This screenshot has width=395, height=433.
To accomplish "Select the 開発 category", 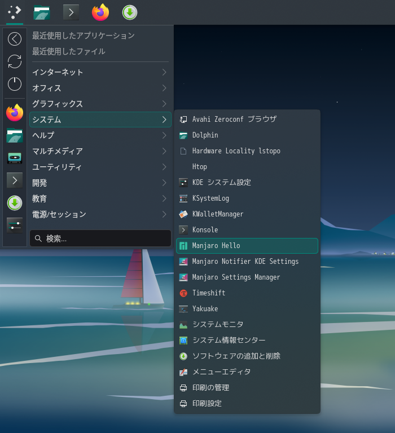I will (100, 183).
